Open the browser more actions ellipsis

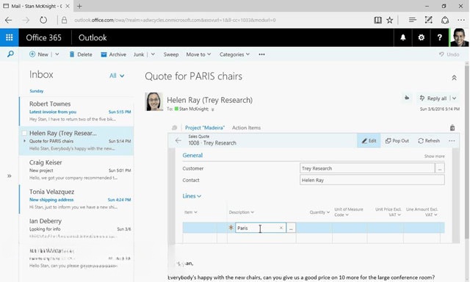tap(461, 20)
